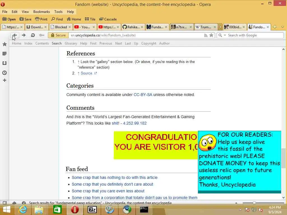287x215 pixels.
Task: Expand the tab bar dropdown arrow at right
Action: click(x=283, y=27)
